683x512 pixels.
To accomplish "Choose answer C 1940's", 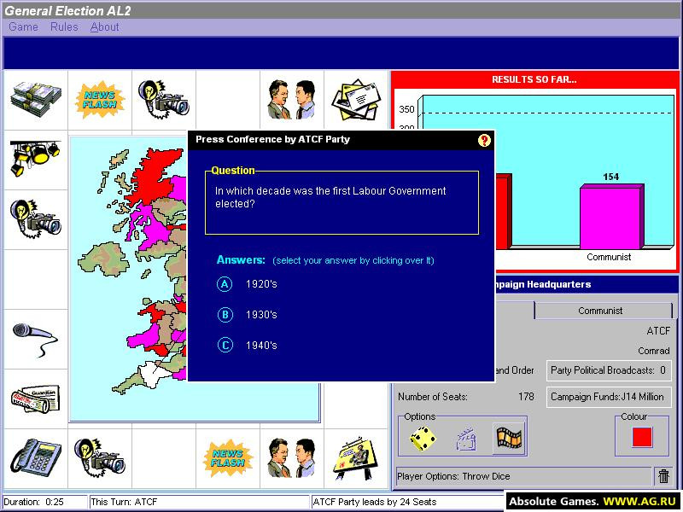I will click(x=247, y=346).
